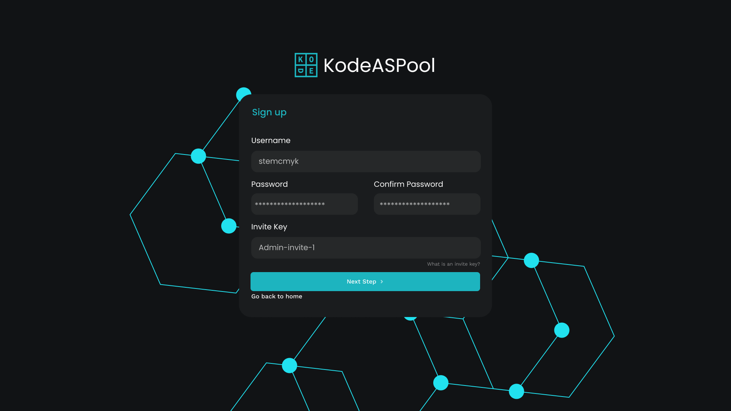The width and height of the screenshot is (731, 411).
Task: Click the cyan node left of the Username field
Action: click(x=198, y=156)
